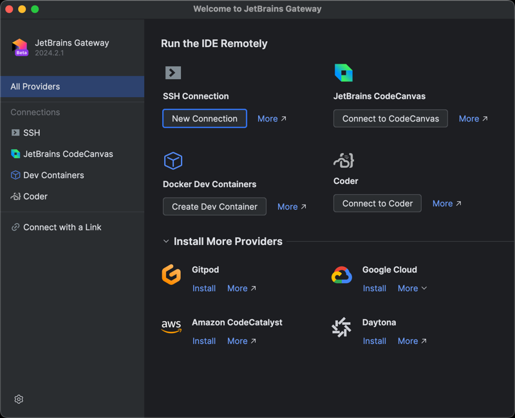Click the Gitpod logo icon
The height and width of the screenshot is (418, 515).
click(x=171, y=273)
